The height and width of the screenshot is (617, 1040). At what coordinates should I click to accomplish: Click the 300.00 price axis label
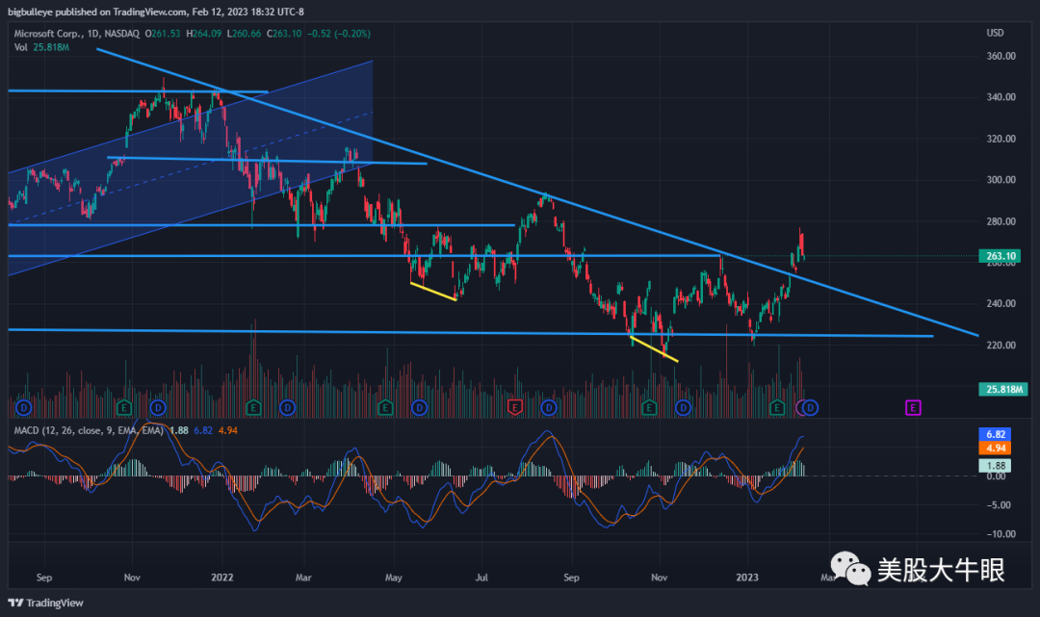[1001, 180]
